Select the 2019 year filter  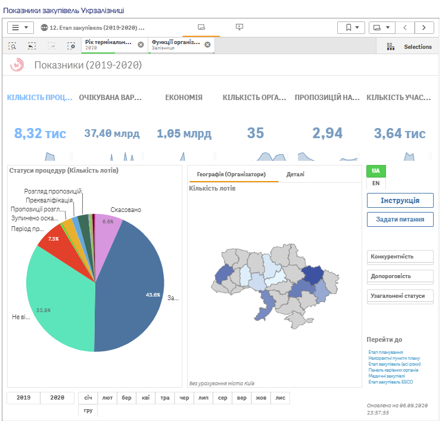click(x=23, y=398)
